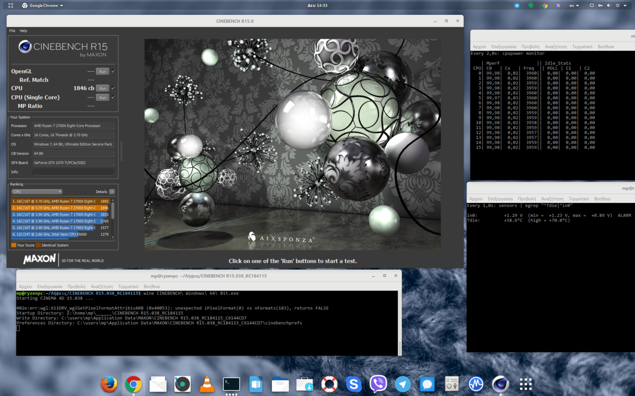The height and width of the screenshot is (396, 635).
Task: Expand ranking Details arrow button
Action: point(112,192)
